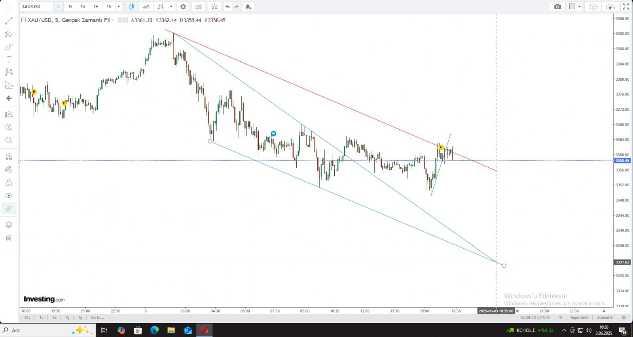Screen dimensions: 633x337
Task: Click the XAU/USD symbol input field
Action: point(36,6)
